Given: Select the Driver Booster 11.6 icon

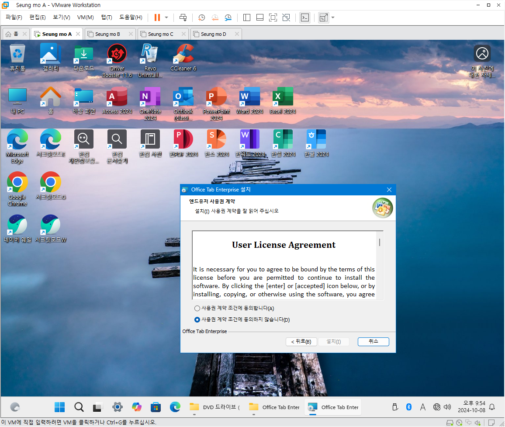Looking at the screenshot, I should (x=117, y=61).
